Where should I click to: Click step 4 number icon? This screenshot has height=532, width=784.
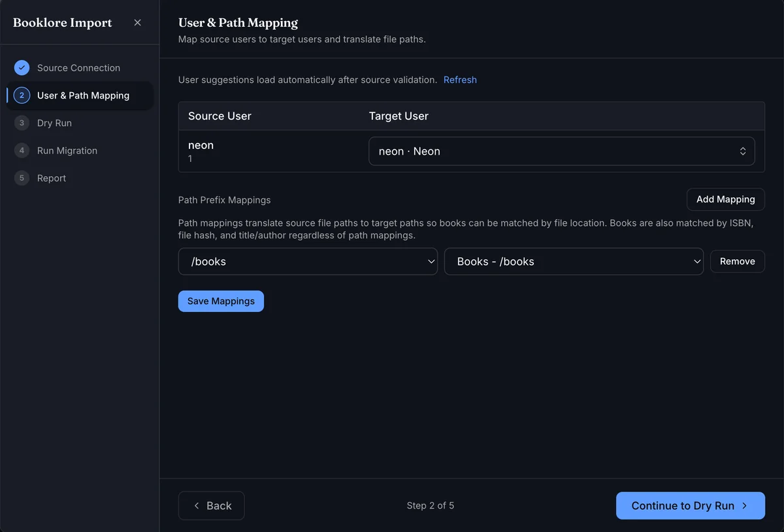[22, 150]
